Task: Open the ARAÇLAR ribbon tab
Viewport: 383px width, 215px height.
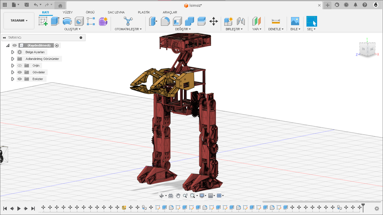Action: (x=170, y=12)
